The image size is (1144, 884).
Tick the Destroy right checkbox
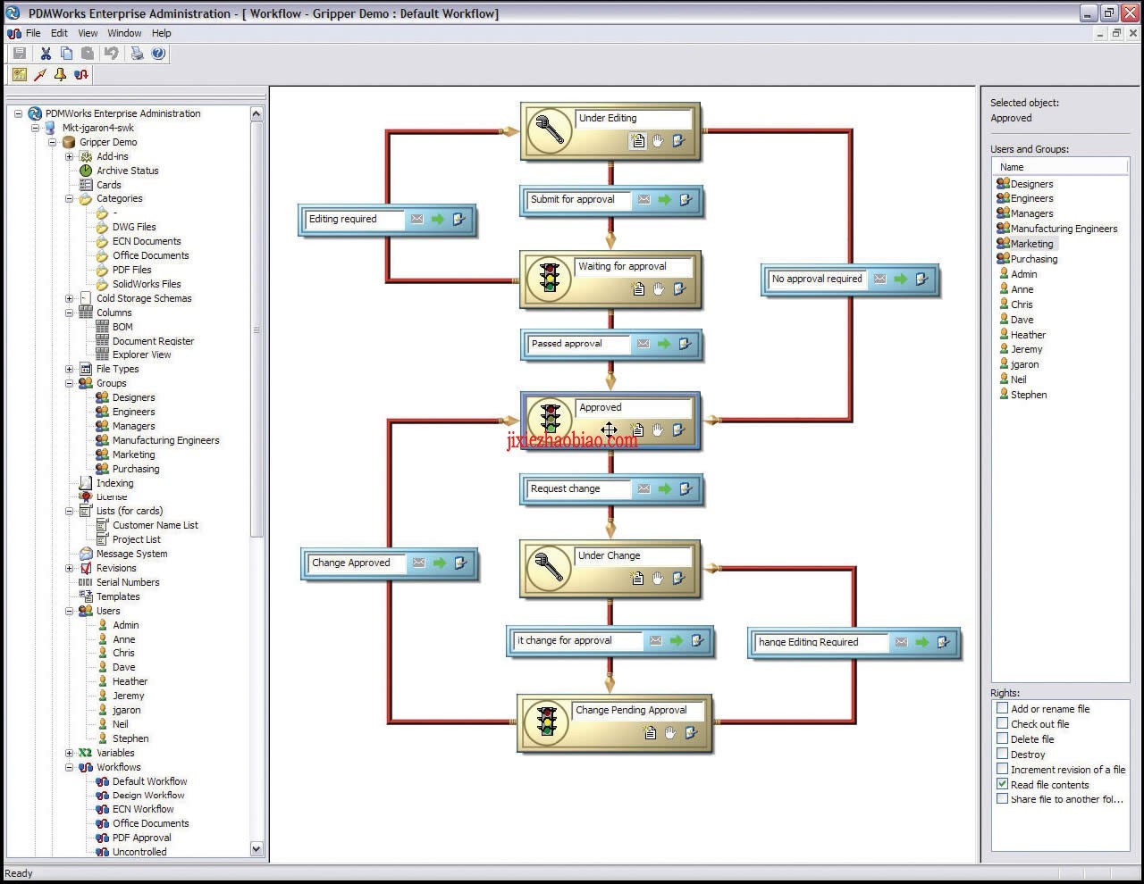click(x=1003, y=754)
